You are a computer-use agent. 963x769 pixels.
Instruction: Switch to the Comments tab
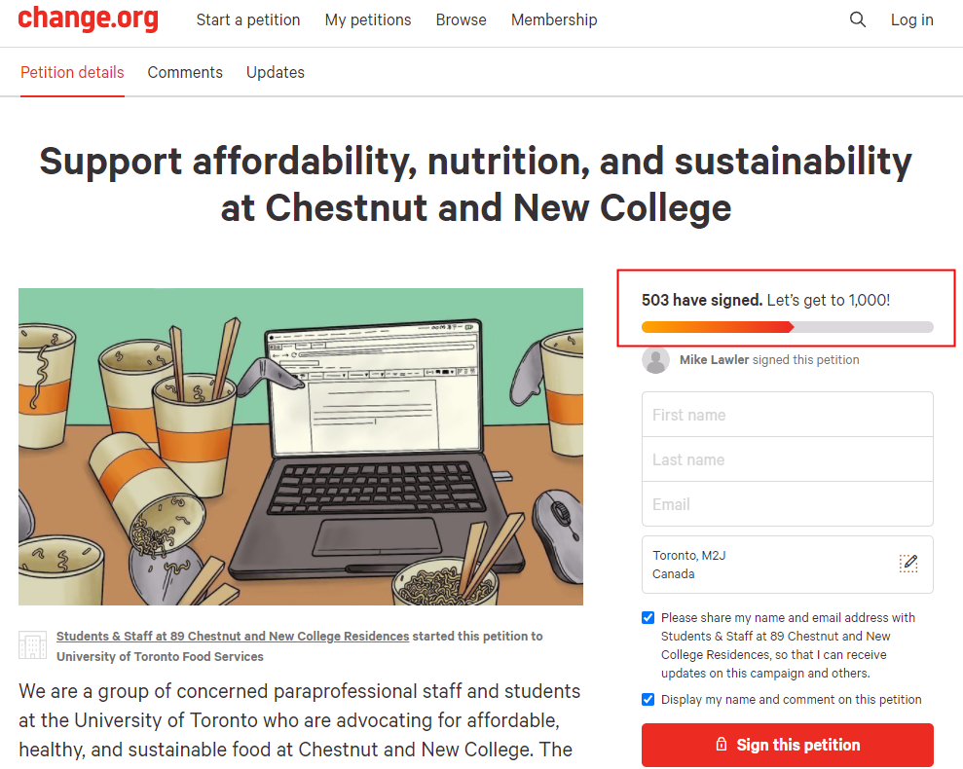(185, 72)
